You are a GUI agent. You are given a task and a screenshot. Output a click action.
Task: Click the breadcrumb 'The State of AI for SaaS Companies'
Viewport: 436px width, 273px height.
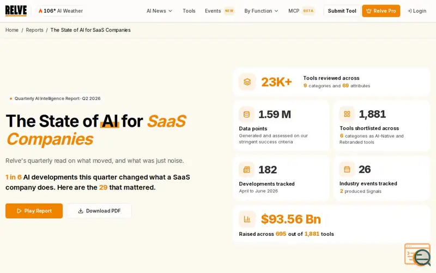[x=90, y=30]
